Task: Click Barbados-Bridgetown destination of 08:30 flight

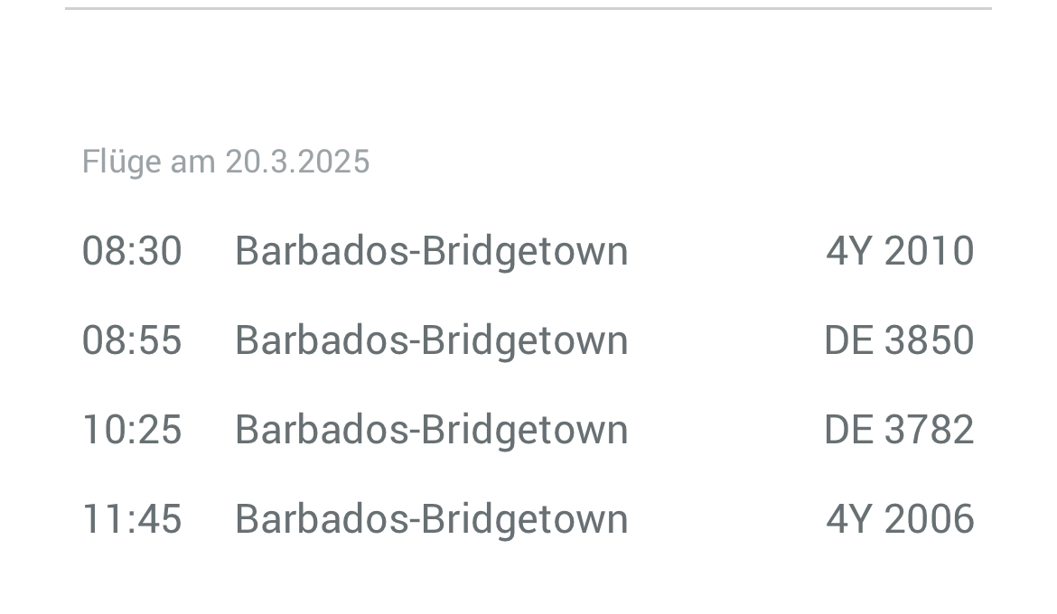Action: point(432,252)
